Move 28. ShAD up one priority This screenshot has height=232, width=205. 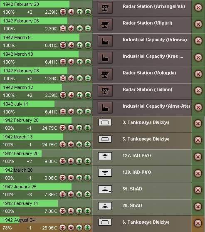tap(79, 211)
